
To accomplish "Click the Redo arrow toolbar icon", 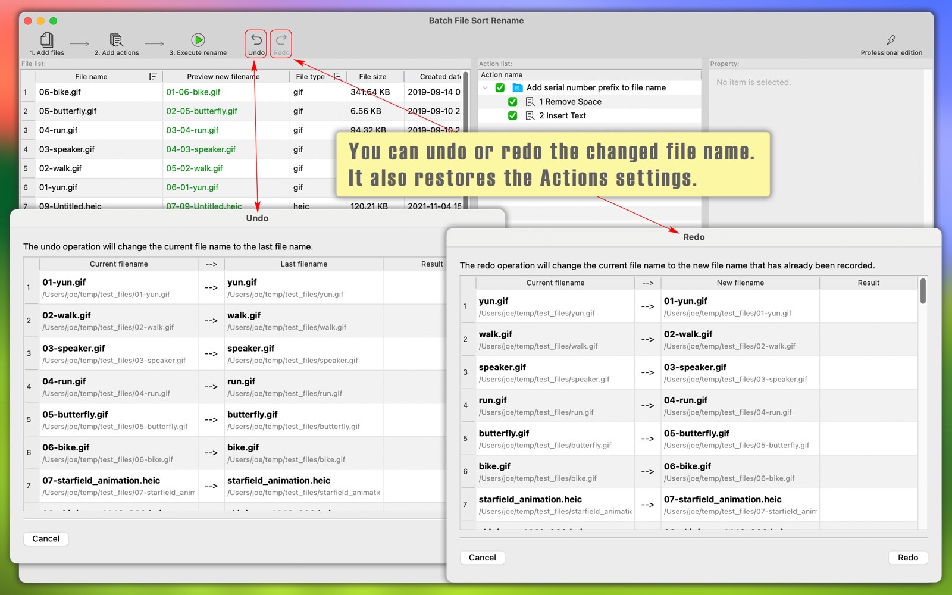I will tap(281, 40).
